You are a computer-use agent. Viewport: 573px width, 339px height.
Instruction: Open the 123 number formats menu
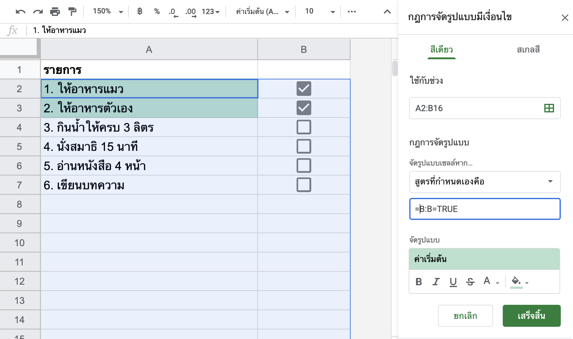point(211,12)
